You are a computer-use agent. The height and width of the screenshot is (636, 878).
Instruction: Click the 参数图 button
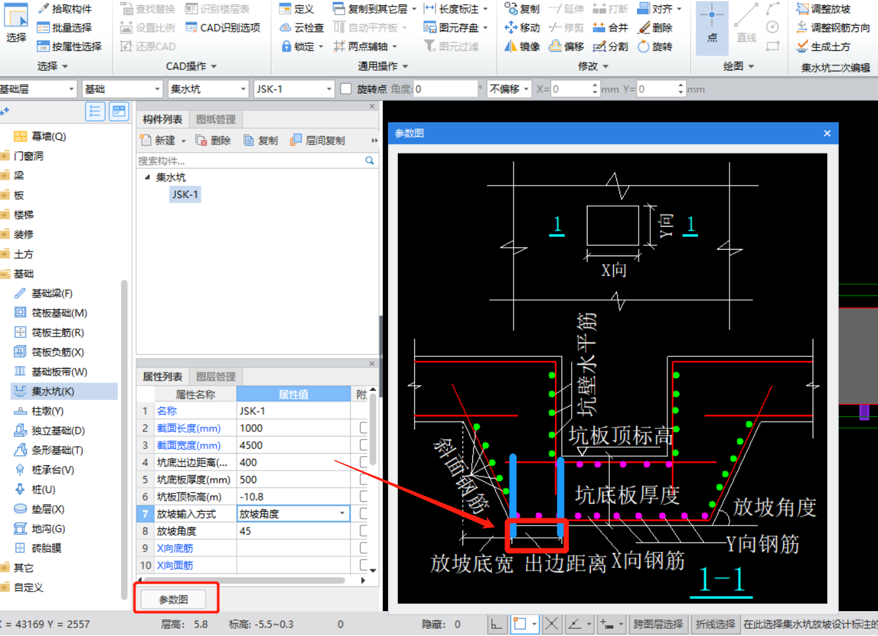[x=173, y=599]
